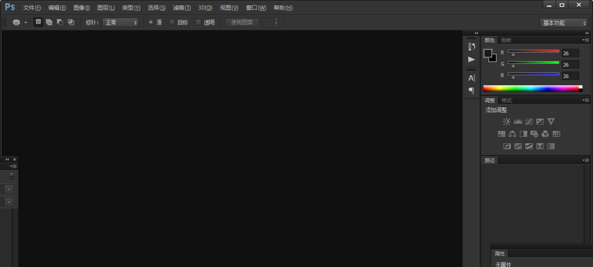Select the 目标 radio button
This screenshot has height=267, width=593.
coord(172,22)
